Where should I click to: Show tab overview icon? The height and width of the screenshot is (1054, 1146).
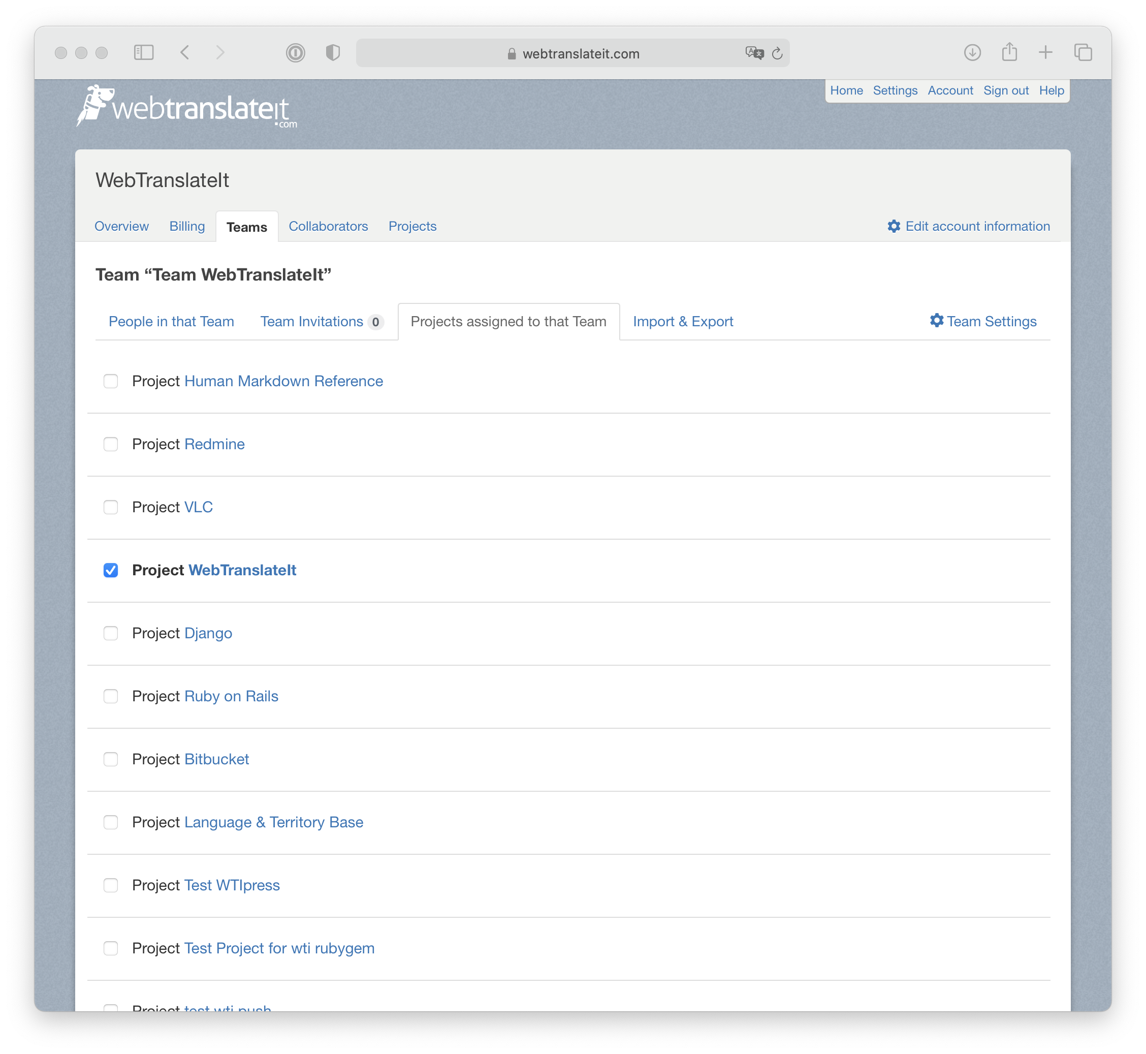click(1083, 53)
